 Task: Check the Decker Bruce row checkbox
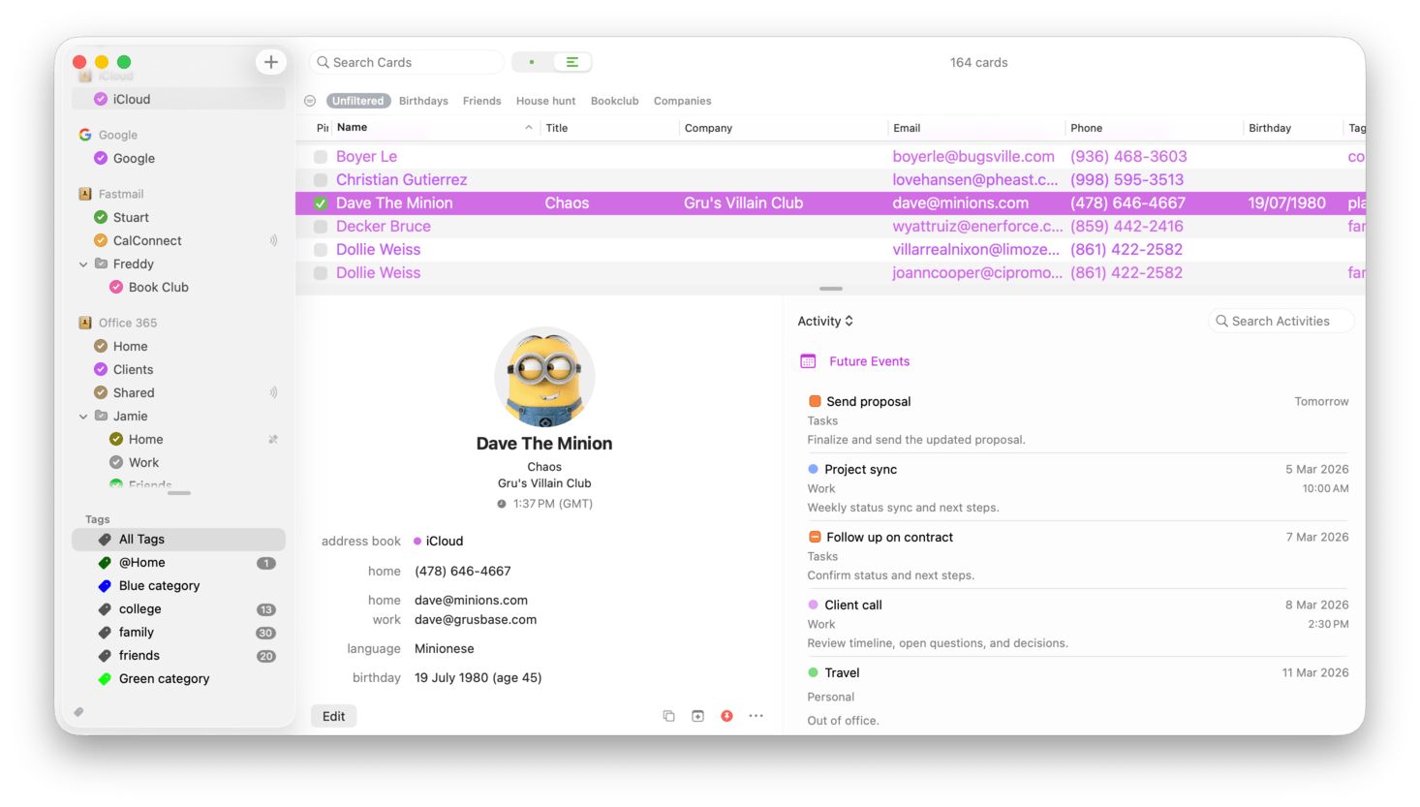(320, 226)
